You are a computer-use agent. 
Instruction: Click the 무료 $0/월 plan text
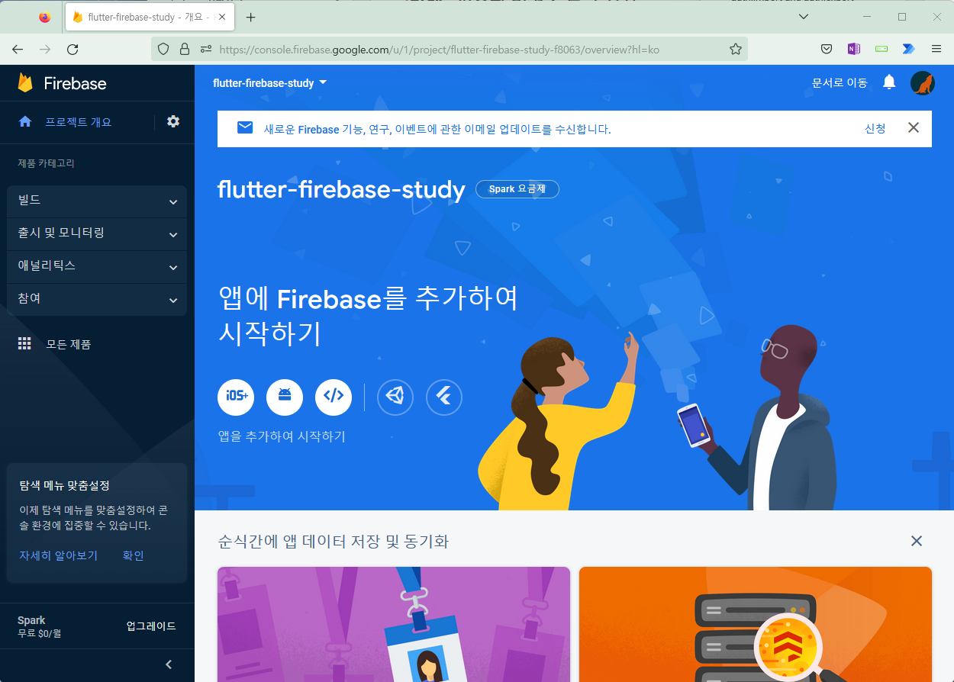pos(40,633)
